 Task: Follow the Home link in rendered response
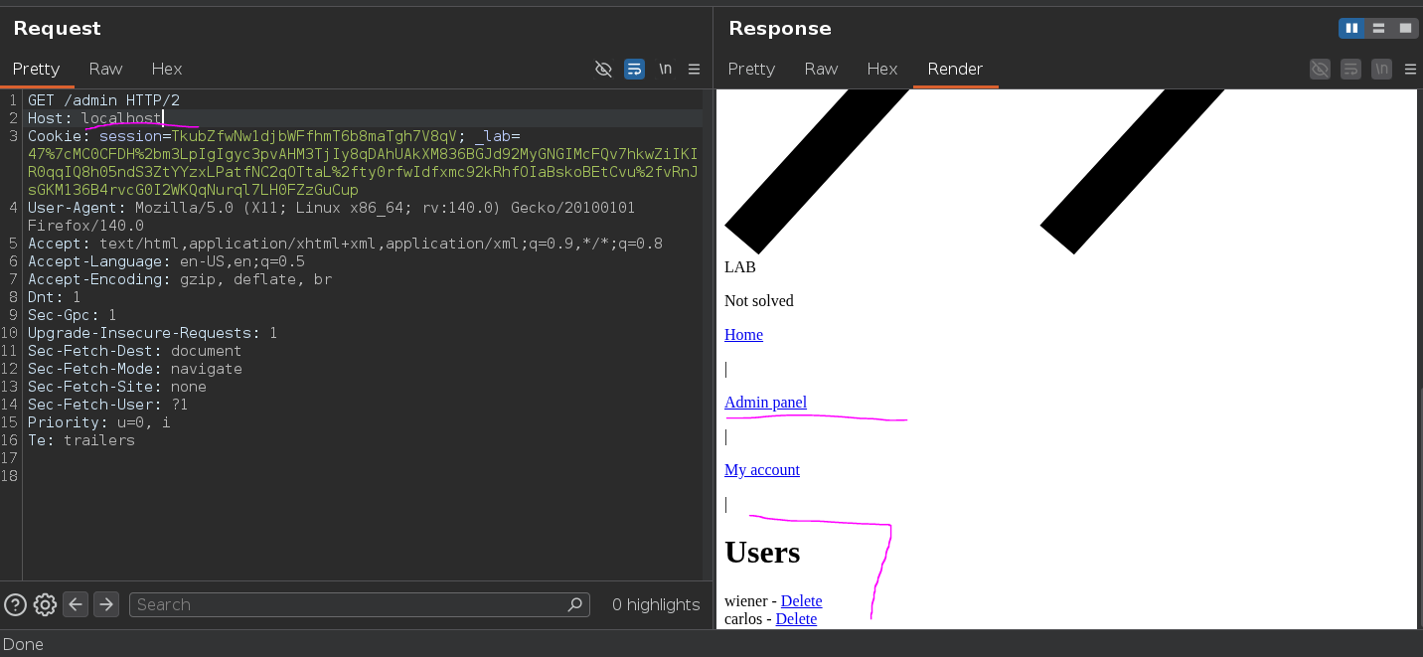pyautogui.click(x=743, y=335)
